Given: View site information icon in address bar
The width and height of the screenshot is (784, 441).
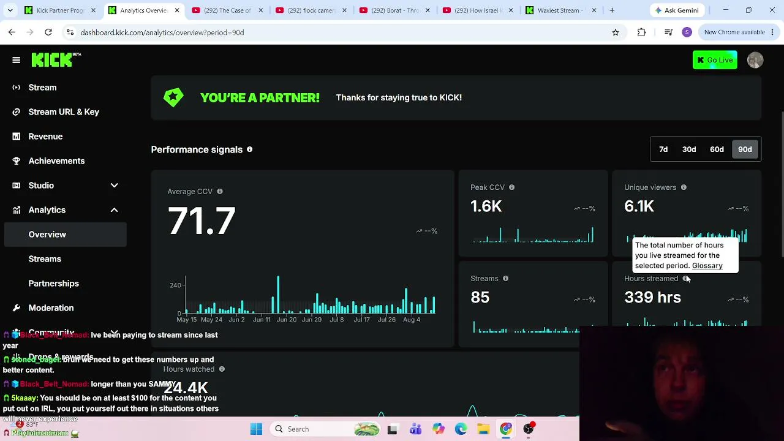Looking at the screenshot, I should tap(70, 32).
